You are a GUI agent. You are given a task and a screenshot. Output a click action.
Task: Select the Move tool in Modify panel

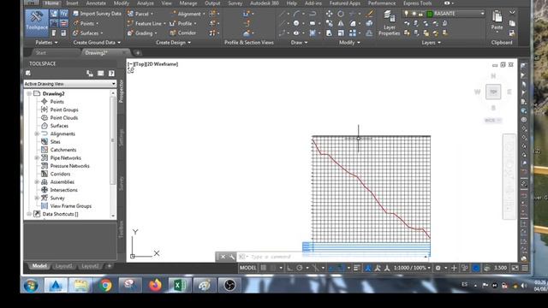(329, 14)
